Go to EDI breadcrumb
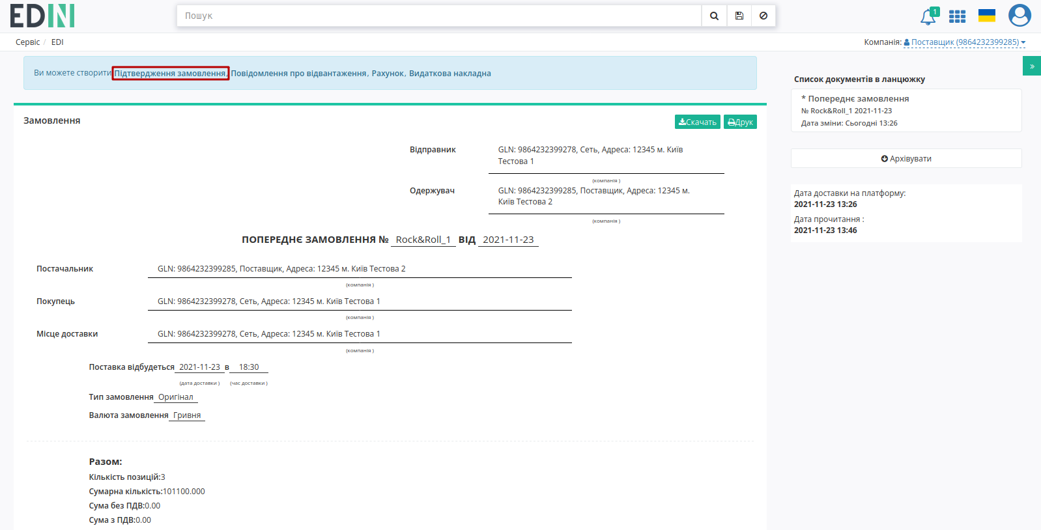The image size is (1041, 530). point(57,42)
